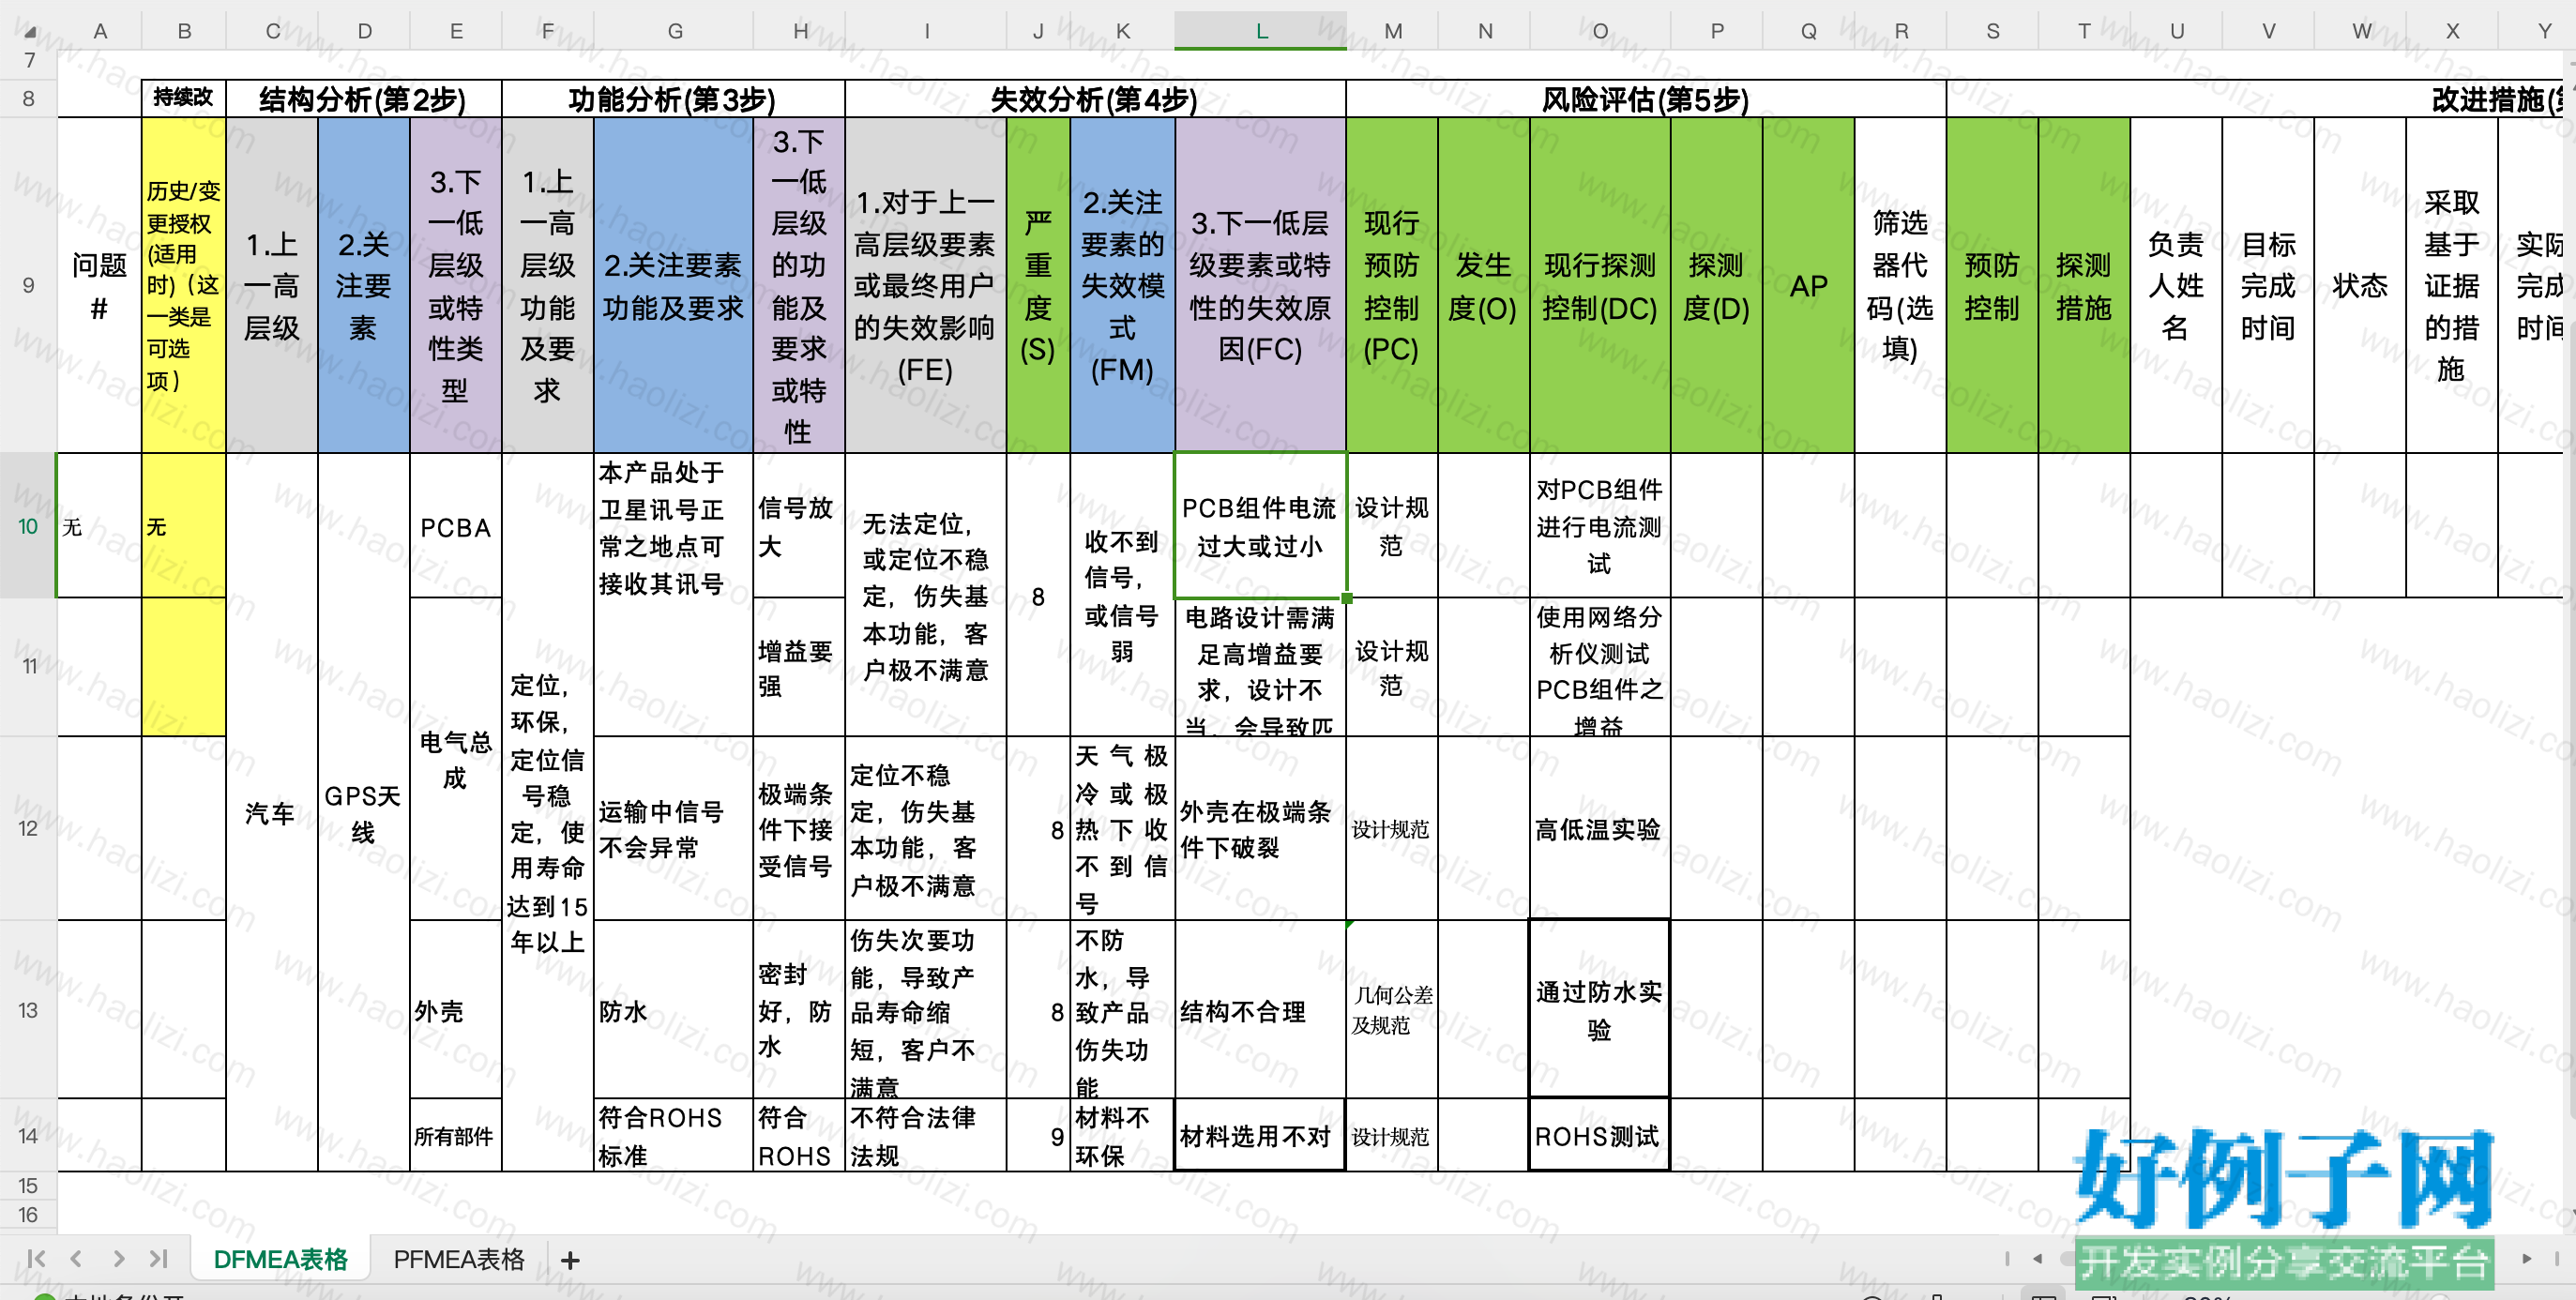Jump to the first sheet with navigation arrow
The image size is (2576, 1300).
pyautogui.click(x=36, y=1258)
